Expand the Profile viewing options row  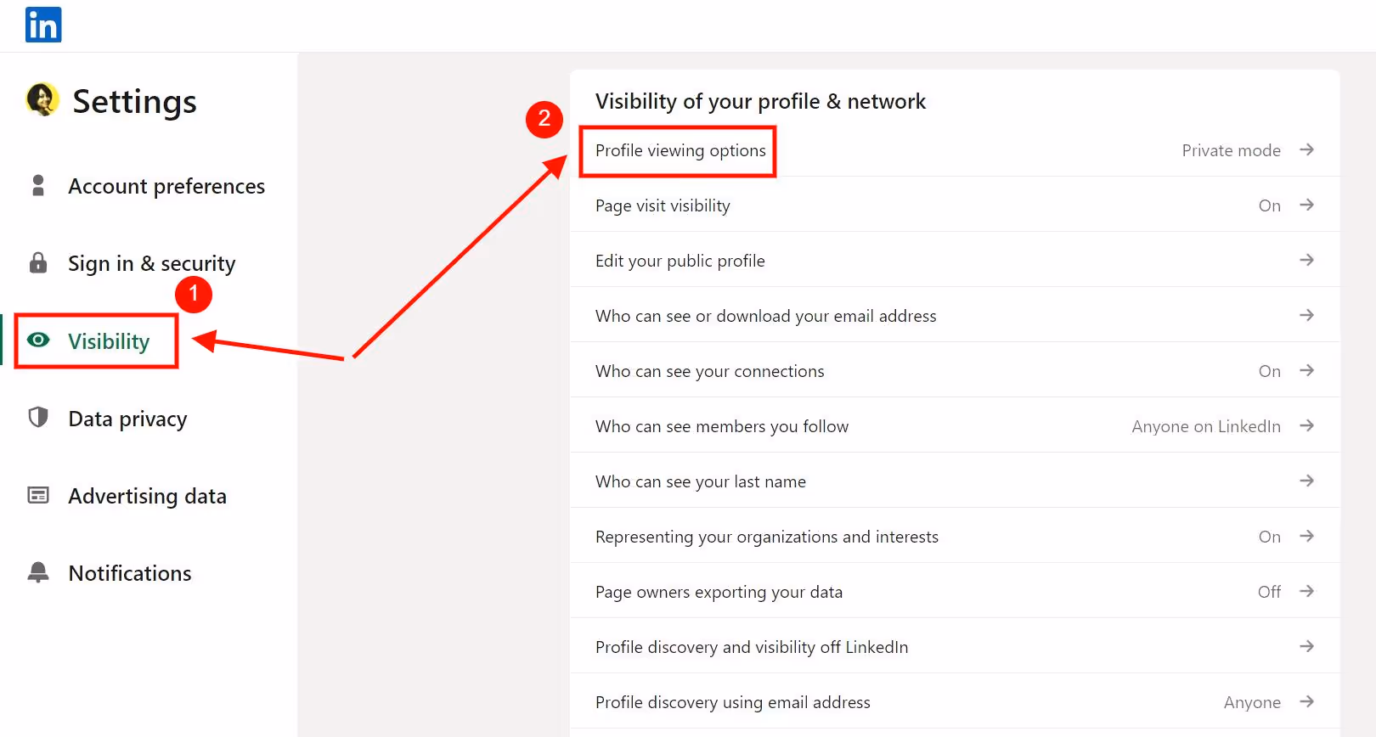(679, 150)
